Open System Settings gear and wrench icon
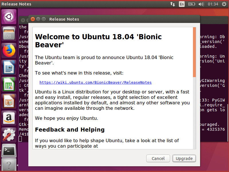The width and height of the screenshot is (229, 172). (9, 135)
